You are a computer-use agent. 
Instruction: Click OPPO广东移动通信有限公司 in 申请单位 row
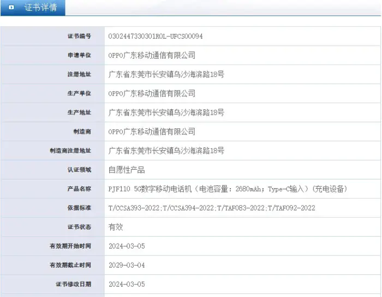[x=152, y=55]
